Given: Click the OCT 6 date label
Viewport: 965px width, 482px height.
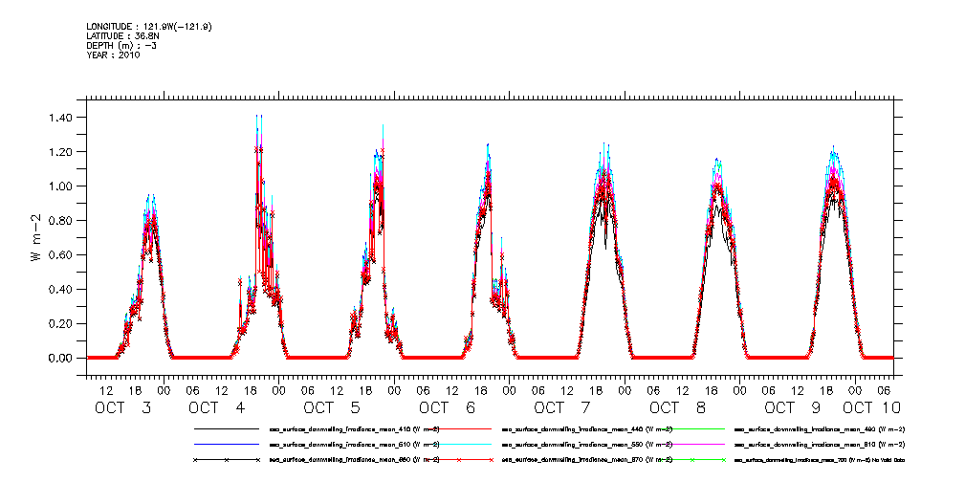Looking at the screenshot, I should pos(448,407).
